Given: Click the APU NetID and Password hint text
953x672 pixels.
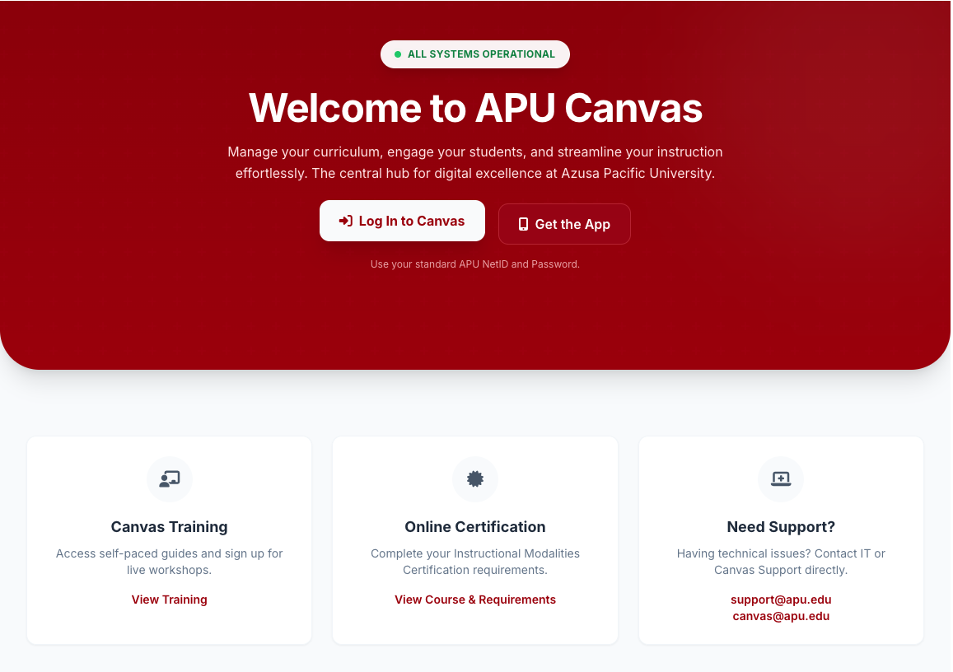Looking at the screenshot, I should point(475,264).
